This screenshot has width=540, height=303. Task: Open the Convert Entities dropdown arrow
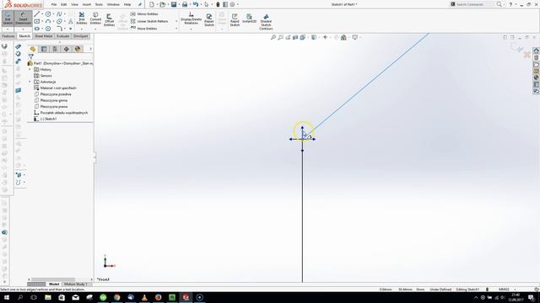click(x=95, y=29)
